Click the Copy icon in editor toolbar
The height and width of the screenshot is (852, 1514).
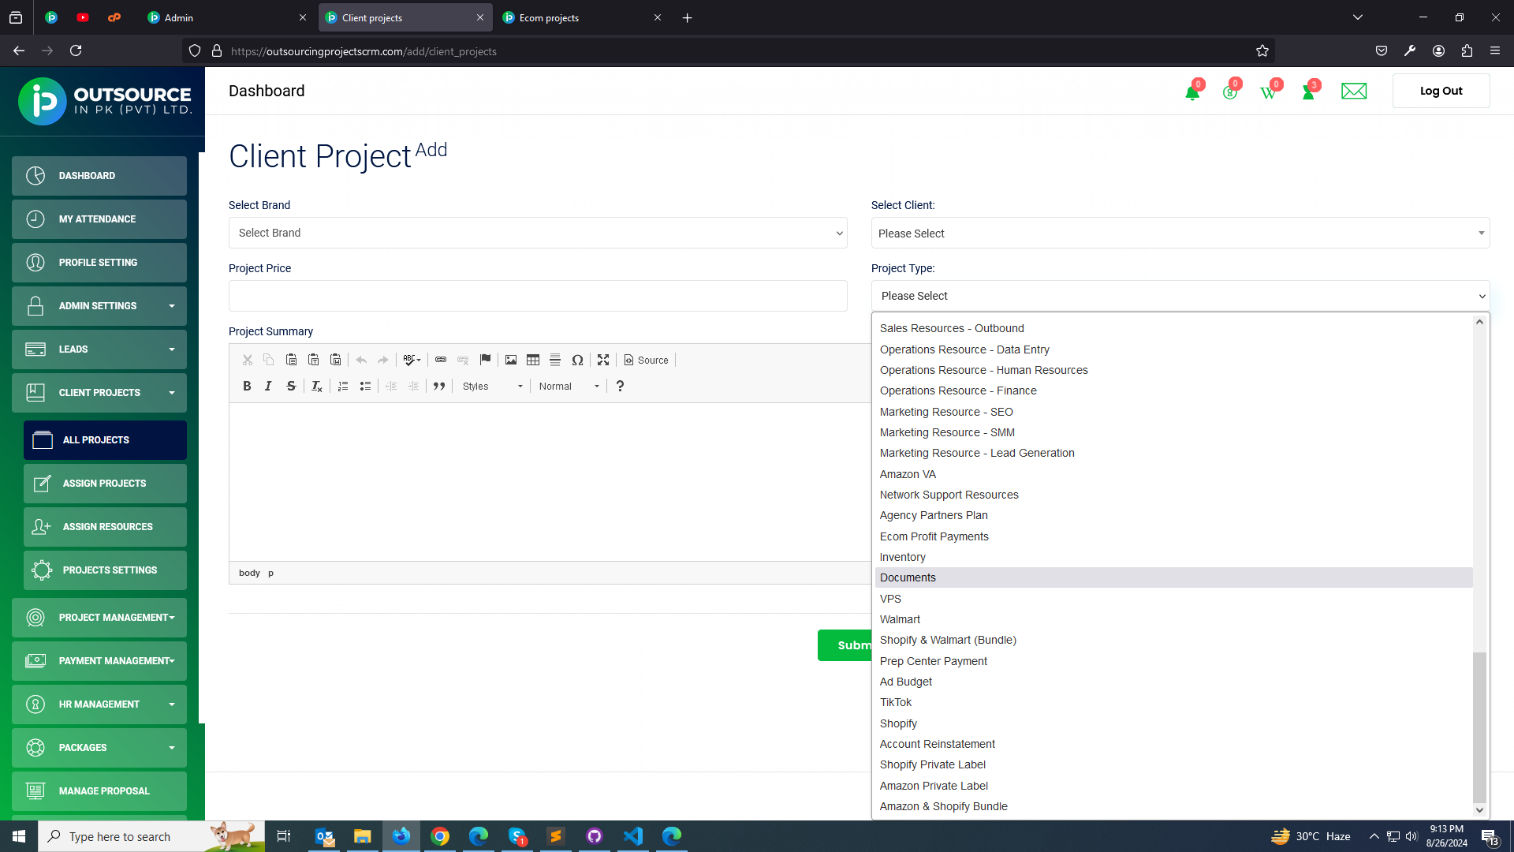tap(268, 360)
